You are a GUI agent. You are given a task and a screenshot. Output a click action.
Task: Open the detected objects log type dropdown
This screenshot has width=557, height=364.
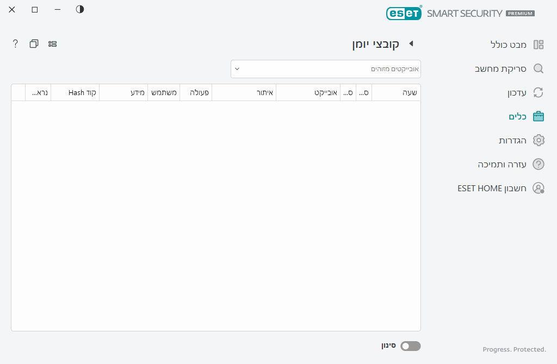coord(325,69)
